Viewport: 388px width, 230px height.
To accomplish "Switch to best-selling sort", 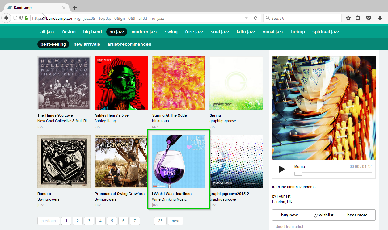I will tap(53, 44).
